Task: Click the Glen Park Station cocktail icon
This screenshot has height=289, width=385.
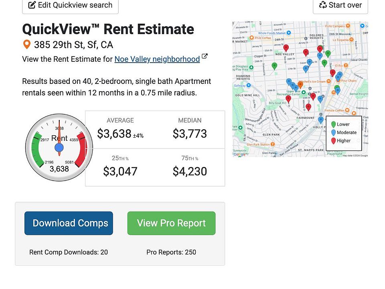Action: click(x=272, y=144)
